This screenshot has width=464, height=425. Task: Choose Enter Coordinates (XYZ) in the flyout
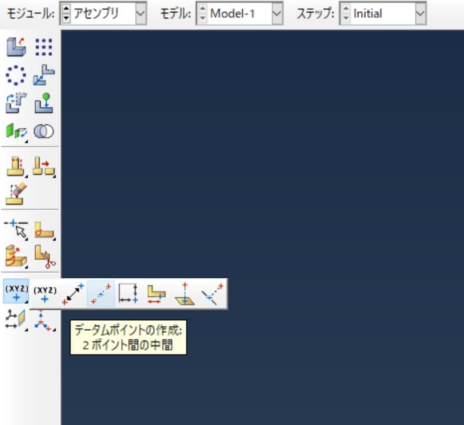point(44,294)
